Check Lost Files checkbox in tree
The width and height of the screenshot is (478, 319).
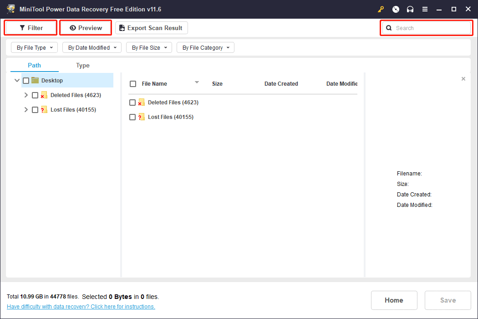coord(35,110)
